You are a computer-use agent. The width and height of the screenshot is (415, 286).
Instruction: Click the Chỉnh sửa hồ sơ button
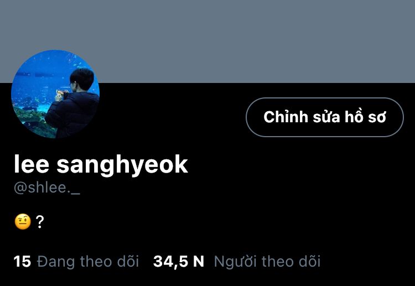[325, 117]
